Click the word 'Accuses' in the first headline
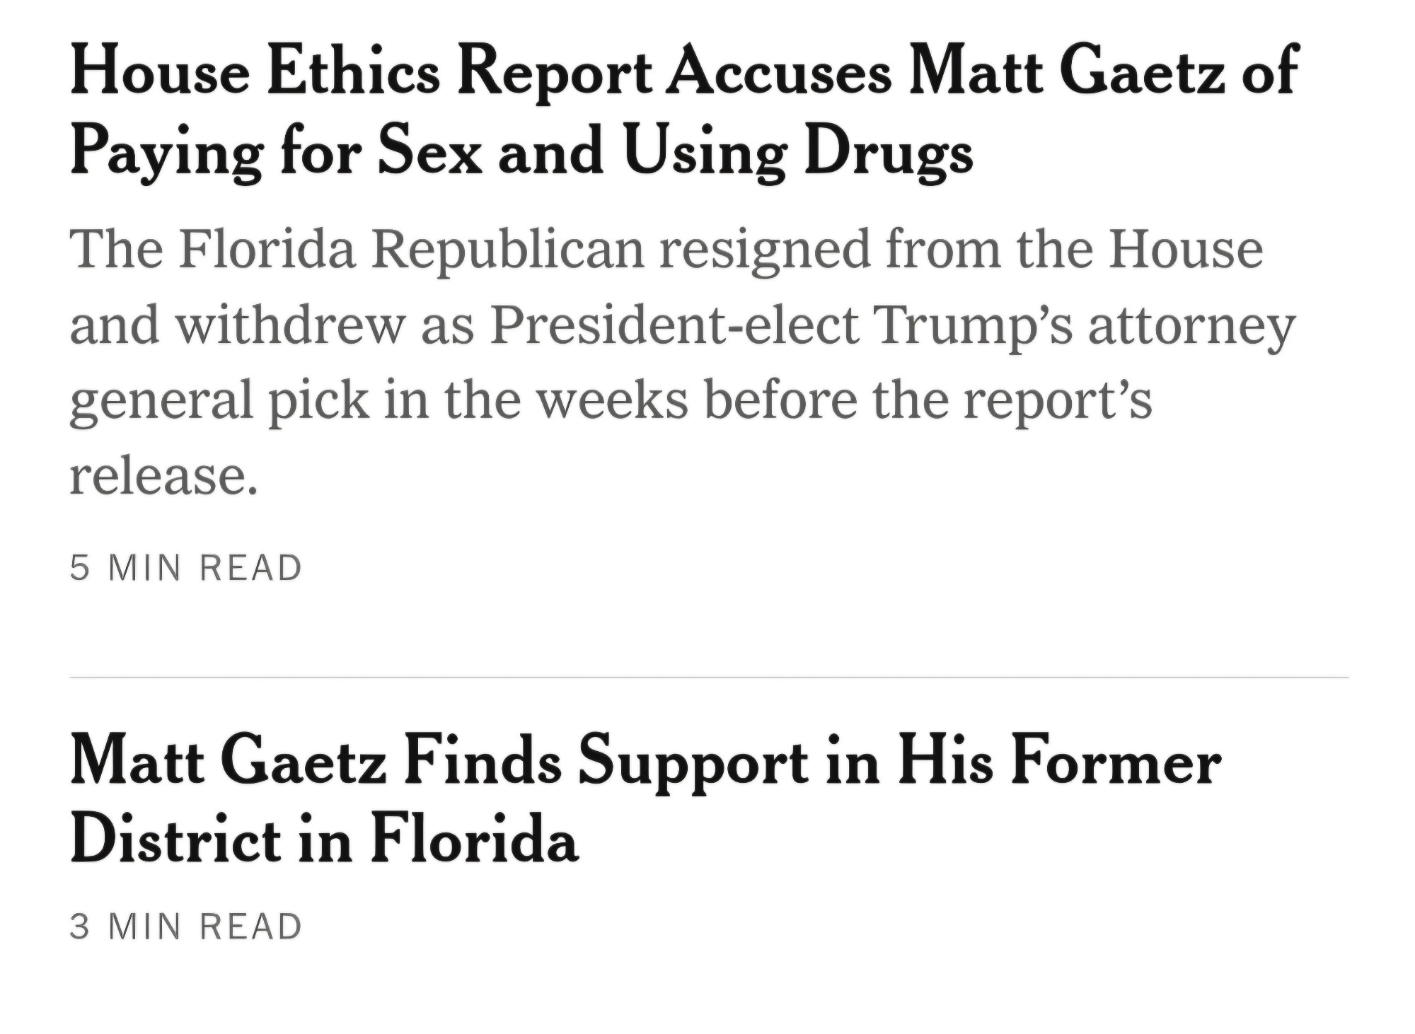1415x1034 pixels. 780,71
